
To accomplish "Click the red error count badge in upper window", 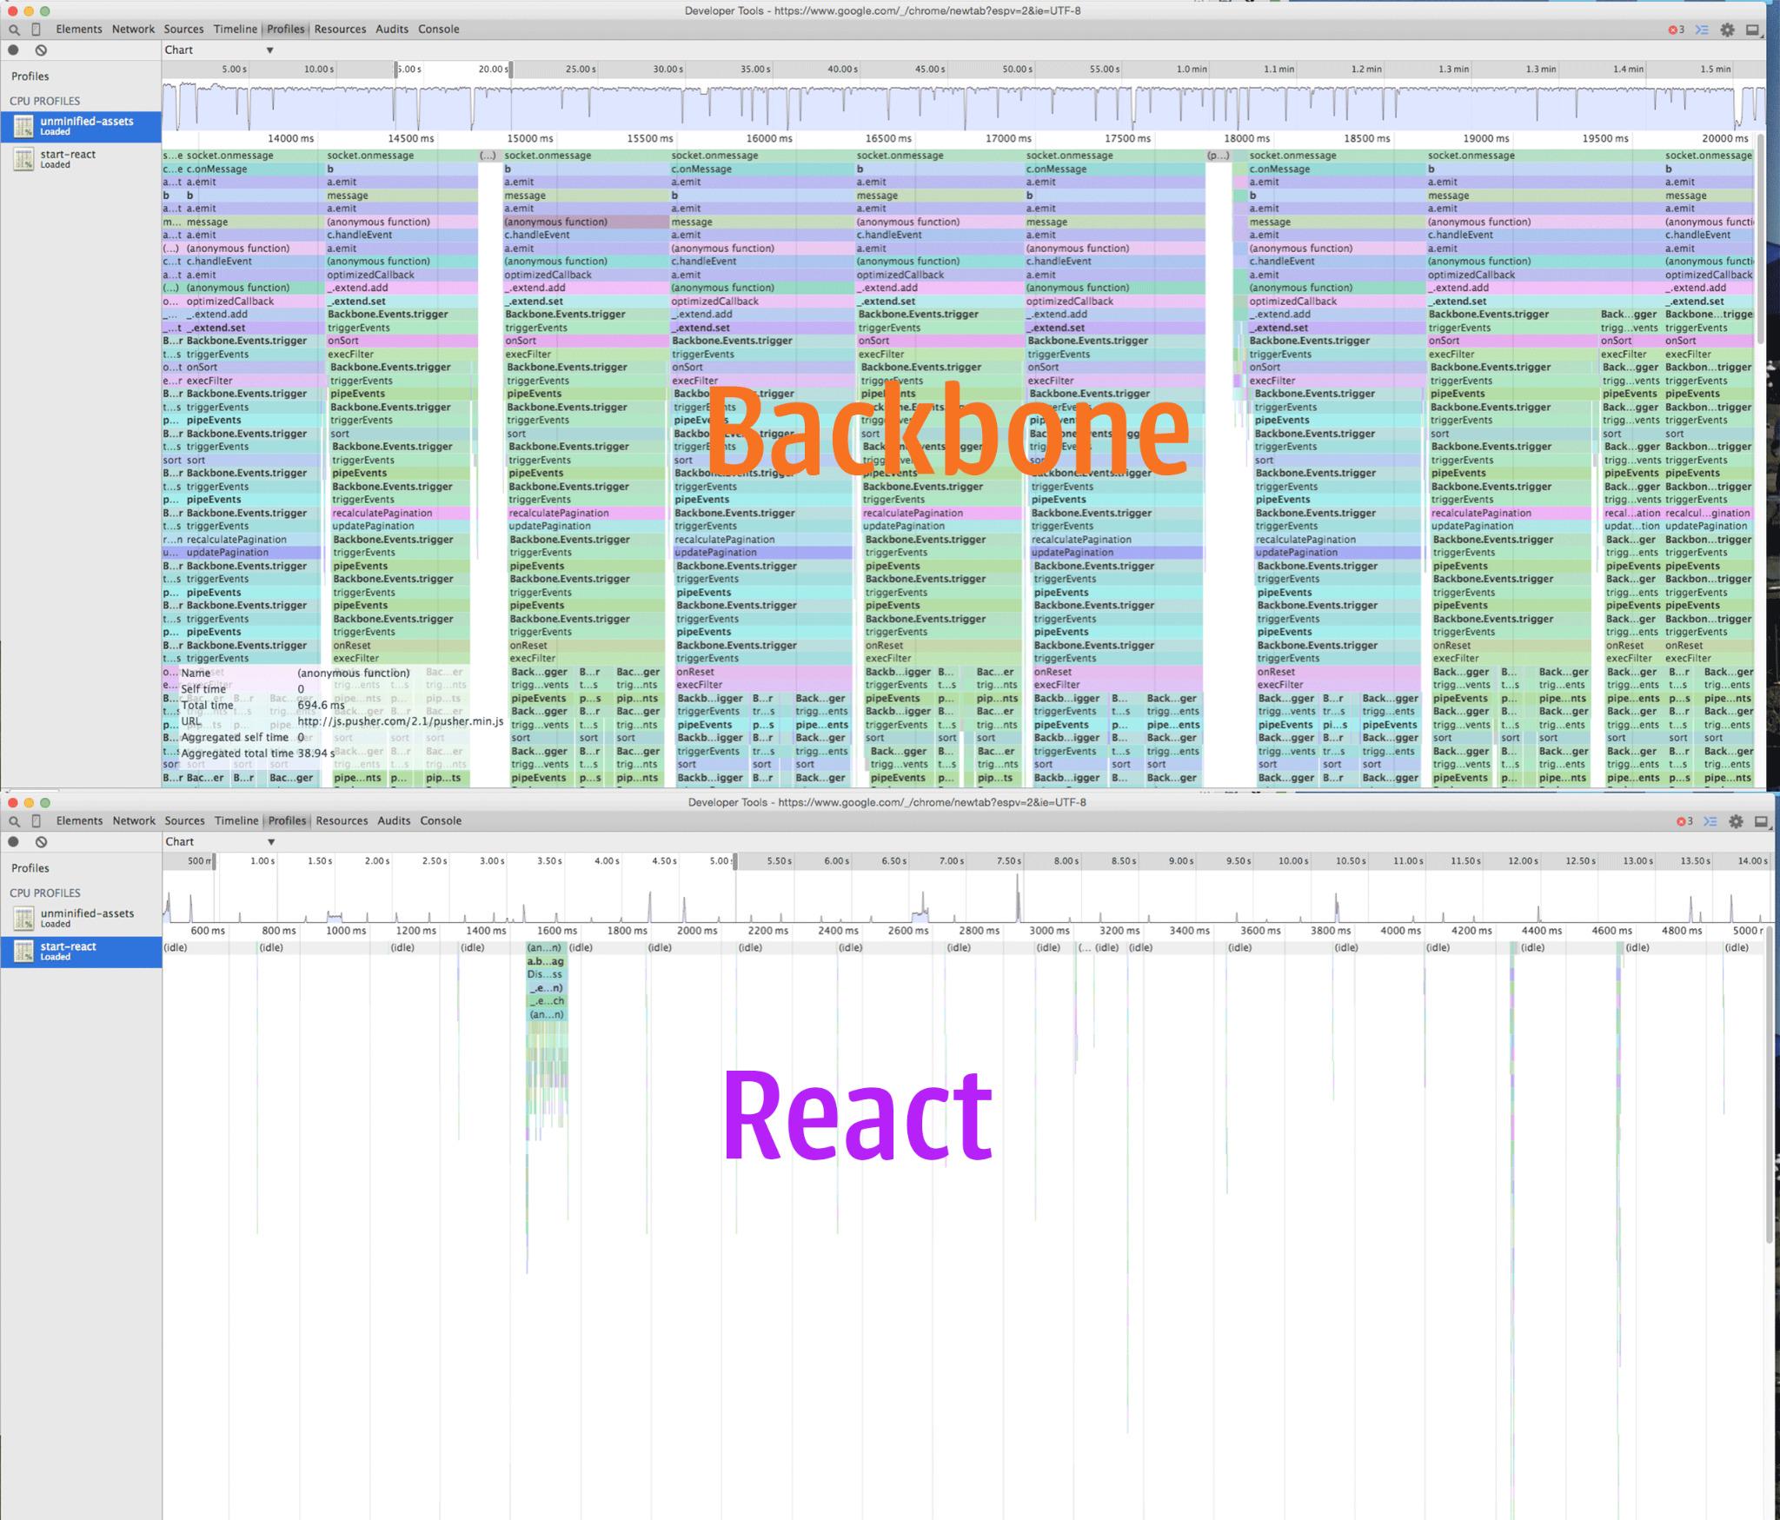I will pyautogui.click(x=1677, y=30).
